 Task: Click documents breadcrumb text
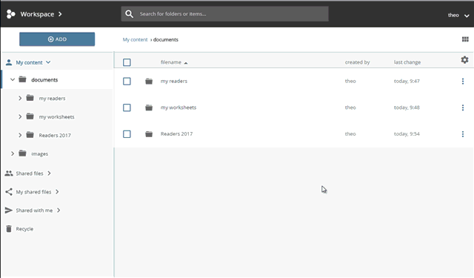point(166,39)
